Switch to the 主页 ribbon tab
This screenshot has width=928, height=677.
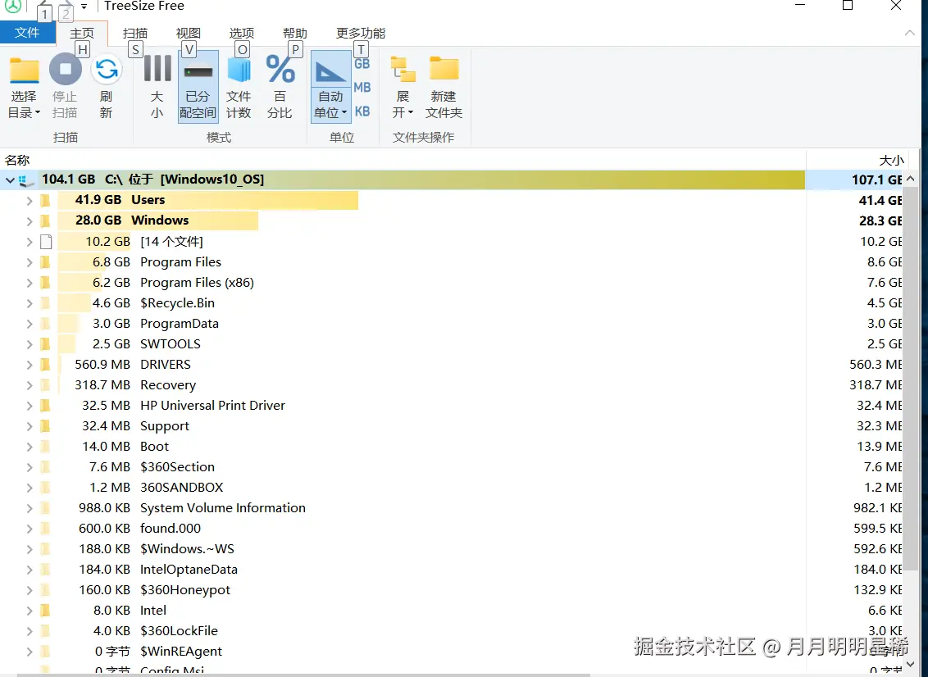click(x=82, y=33)
